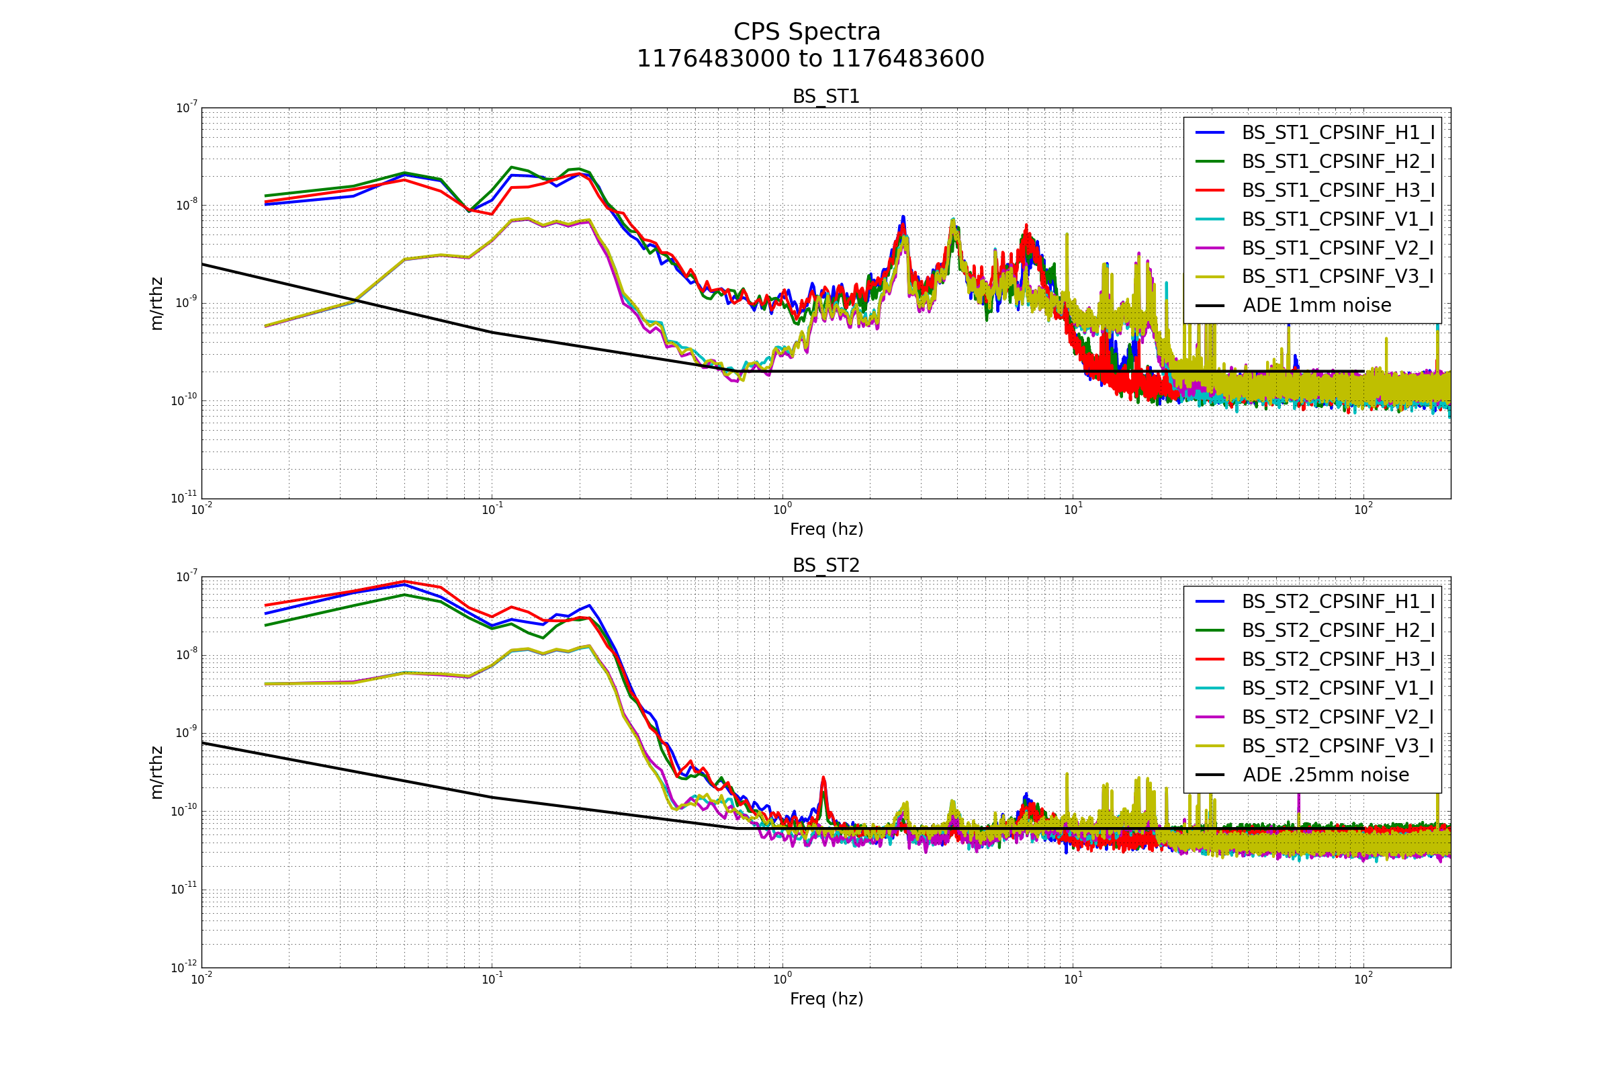Click the '1176483000 to 1176483600' time range subtitle

(810, 59)
